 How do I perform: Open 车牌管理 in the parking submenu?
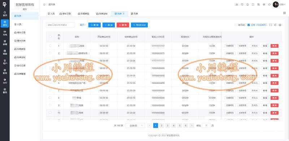25,74
